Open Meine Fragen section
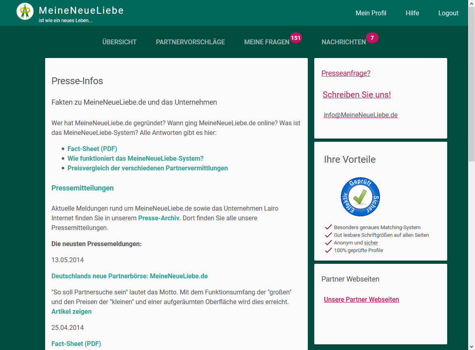475x350 pixels. [x=267, y=42]
